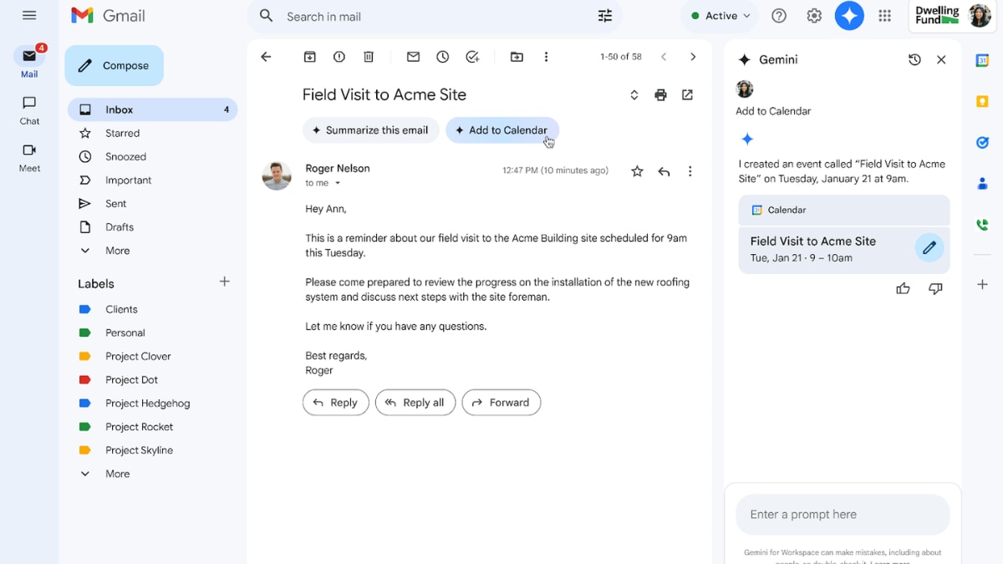The height and width of the screenshot is (564, 1003).
Task: Expand More under the labels list
Action: point(117,474)
